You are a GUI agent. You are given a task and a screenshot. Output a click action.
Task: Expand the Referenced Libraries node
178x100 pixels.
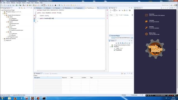coord(3,39)
